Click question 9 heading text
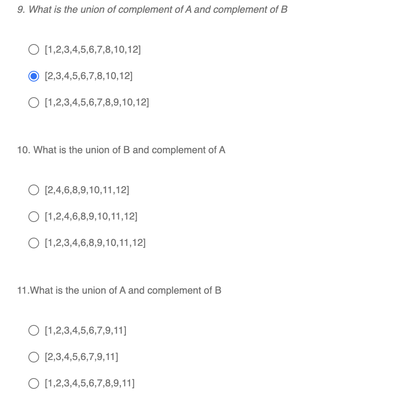 coord(152,9)
